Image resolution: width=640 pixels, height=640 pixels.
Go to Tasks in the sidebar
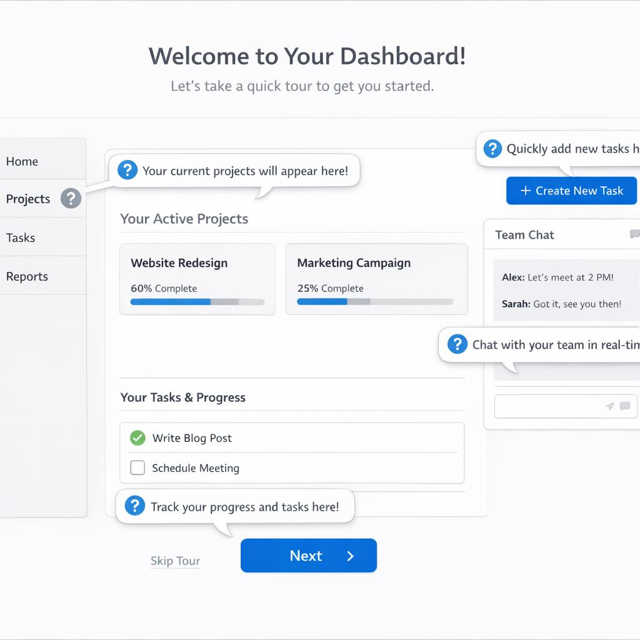tap(21, 237)
